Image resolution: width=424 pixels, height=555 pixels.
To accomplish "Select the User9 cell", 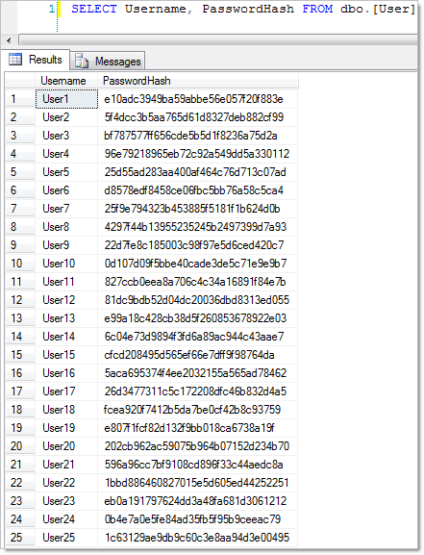I will pyautogui.click(x=66, y=245).
